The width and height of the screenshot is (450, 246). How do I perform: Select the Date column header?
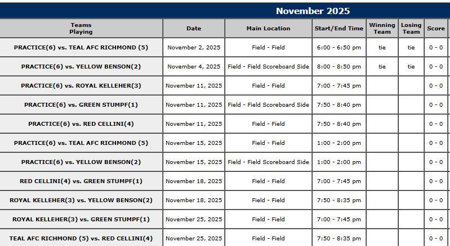pos(194,29)
